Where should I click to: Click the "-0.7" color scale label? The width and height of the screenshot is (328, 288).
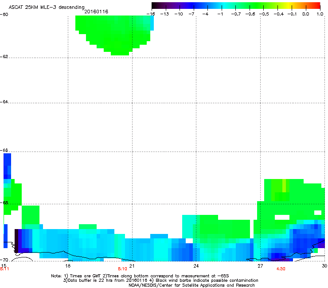click(x=236, y=14)
